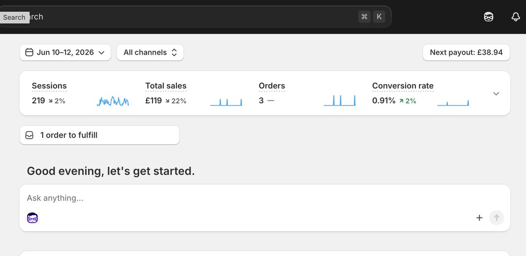Click the Ask anything... input field
526x256 pixels.
click(265, 198)
